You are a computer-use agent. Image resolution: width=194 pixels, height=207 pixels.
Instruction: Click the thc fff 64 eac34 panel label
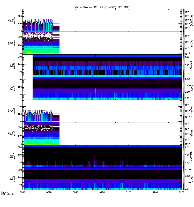pyautogui.click(x=11, y=111)
